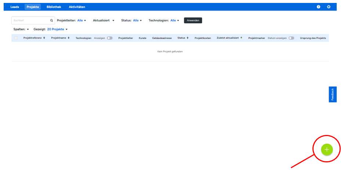
Task: Open settings via the gear icon
Action: click(x=329, y=7)
